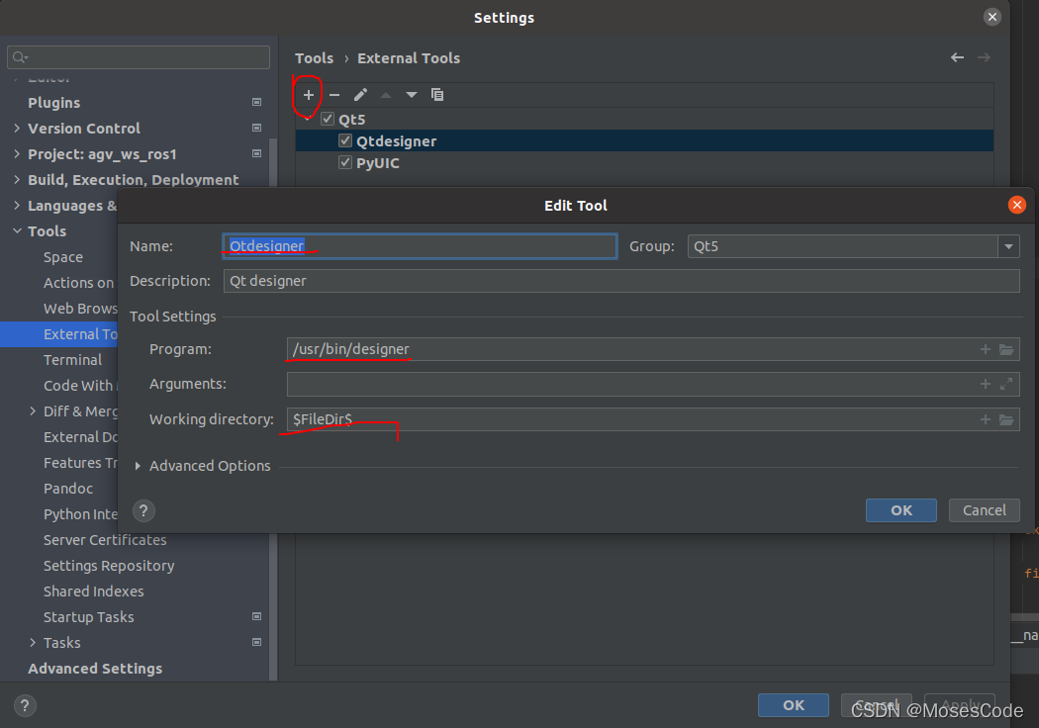Click Tasks project-level icon
This screenshot has height=728, width=1039.
(257, 643)
